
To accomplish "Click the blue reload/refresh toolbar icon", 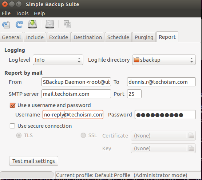I will pos(19,24).
